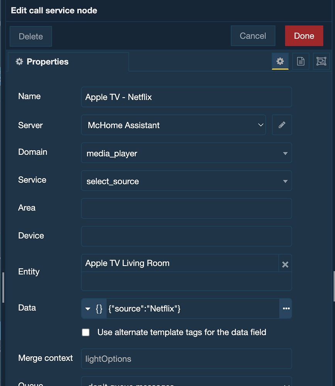This screenshot has width=335, height=386.
Task: Edit the McHome Assistant server via pencil icon
Action: coord(282,125)
